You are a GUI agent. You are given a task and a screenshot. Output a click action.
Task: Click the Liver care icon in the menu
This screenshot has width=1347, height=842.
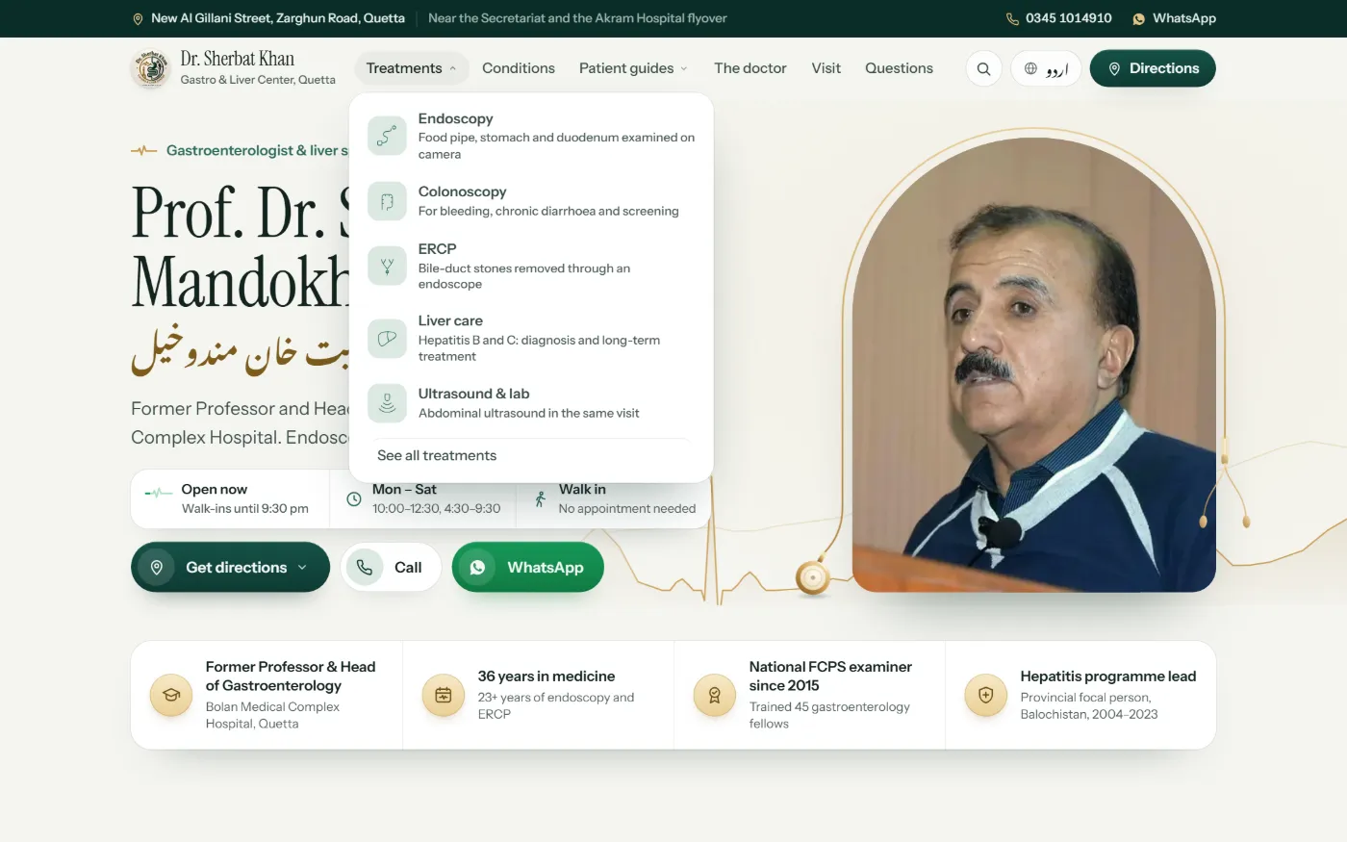click(387, 339)
